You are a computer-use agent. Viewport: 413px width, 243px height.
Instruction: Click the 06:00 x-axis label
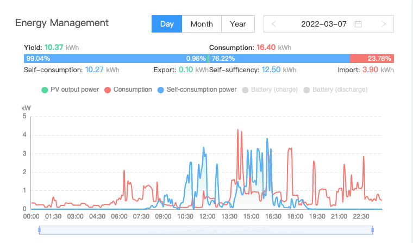click(x=119, y=216)
